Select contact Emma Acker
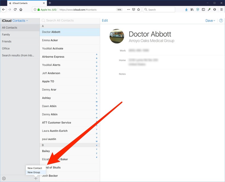The height and width of the screenshot is (182, 225). click(70, 40)
